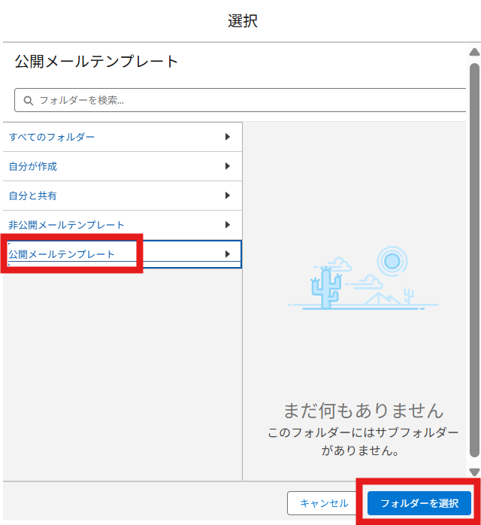Click the まだ何もありません empty message
481x525 pixels.
(363, 410)
